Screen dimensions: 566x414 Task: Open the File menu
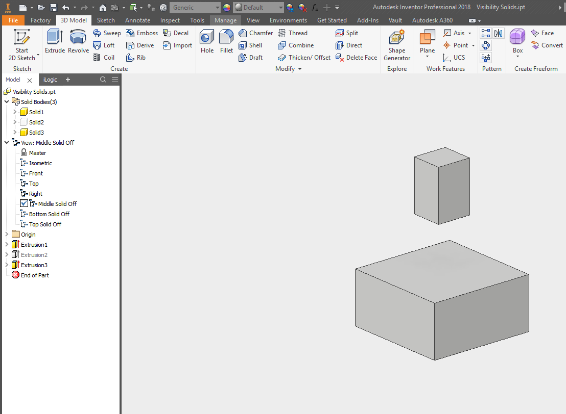13,20
